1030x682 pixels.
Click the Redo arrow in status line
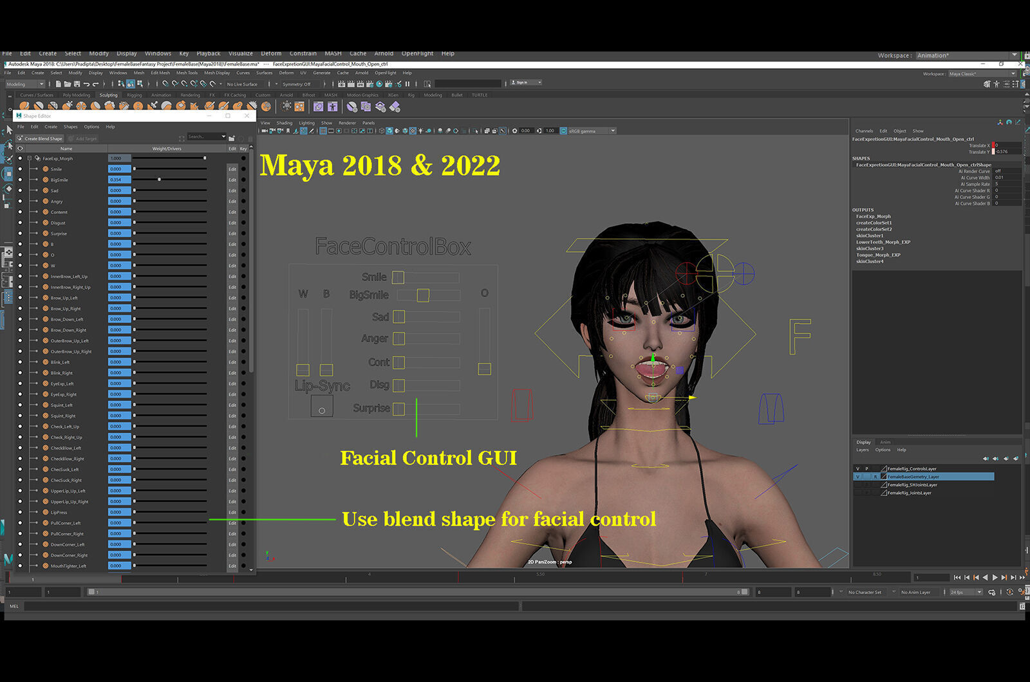[95, 84]
